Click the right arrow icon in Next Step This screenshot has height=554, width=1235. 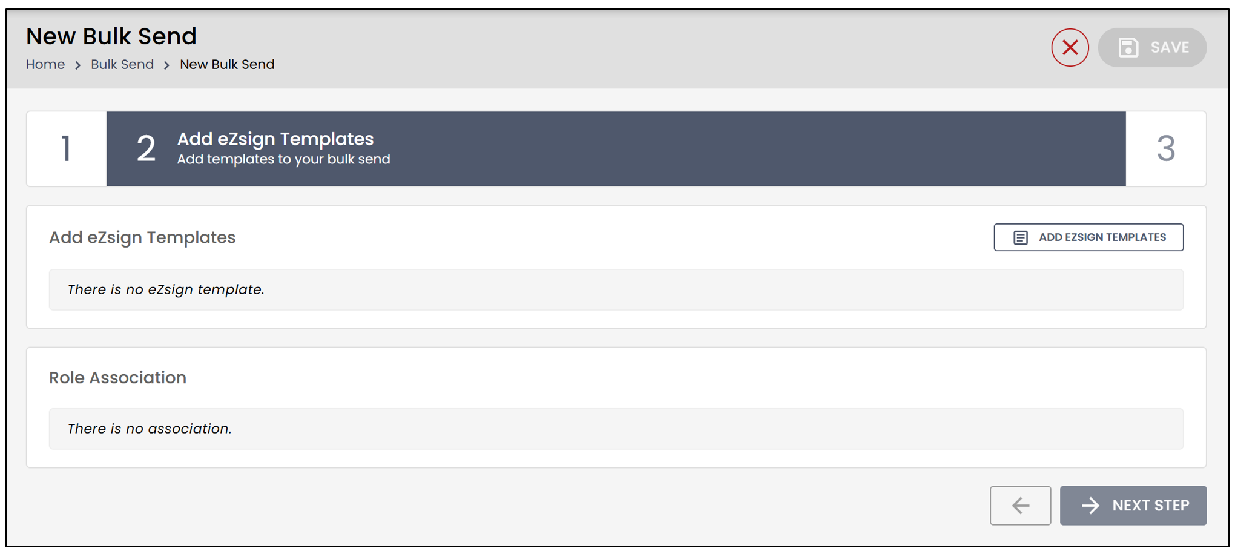1090,505
